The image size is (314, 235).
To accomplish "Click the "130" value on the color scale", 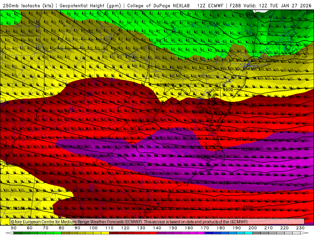I will (141, 228).
